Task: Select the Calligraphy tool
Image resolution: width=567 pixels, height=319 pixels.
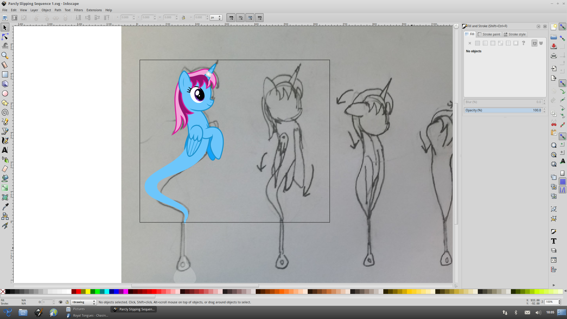Action: pyautogui.click(x=5, y=141)
